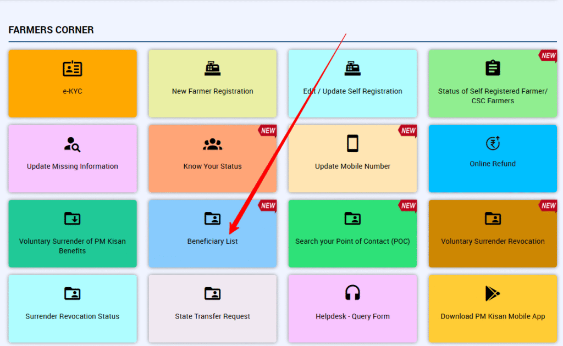The image size is (563, 346).
Task: Open the Helpdesk - Query Form text link
Action: click(x=352, y=316)
